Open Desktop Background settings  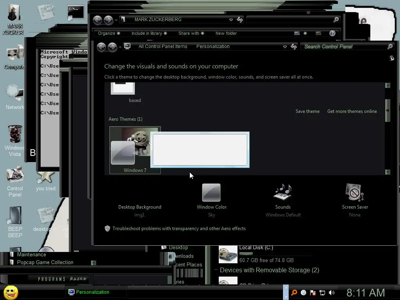139,207
